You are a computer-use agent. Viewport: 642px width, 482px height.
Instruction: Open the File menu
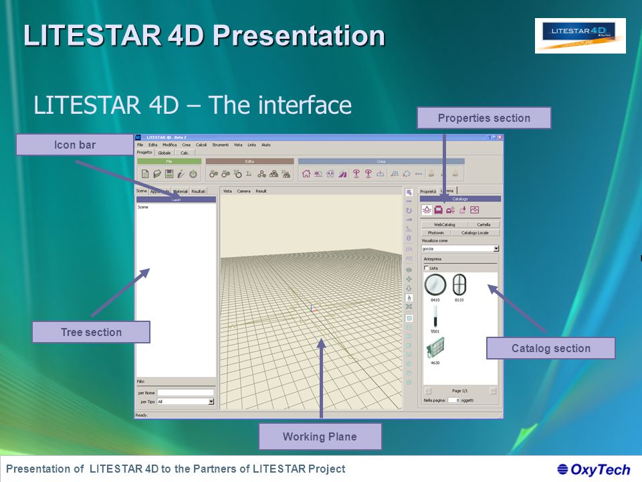(140, 145)
